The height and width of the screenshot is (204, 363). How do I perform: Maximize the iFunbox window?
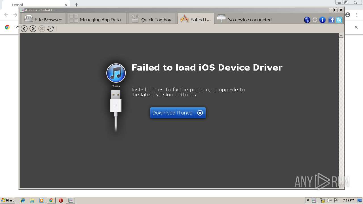336,10
